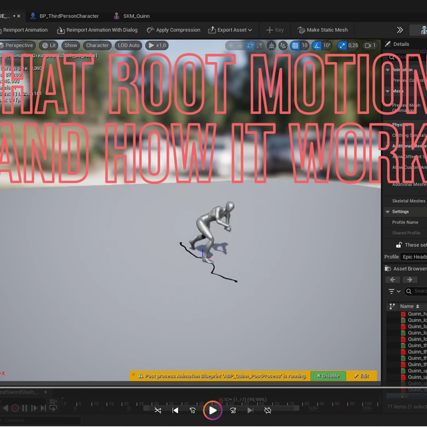Jump to the end of the animation

[x=43, y=408]
